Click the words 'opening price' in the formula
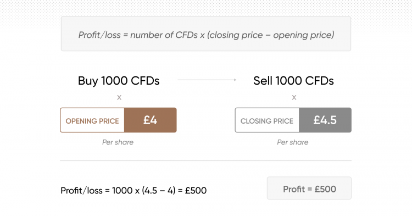412x216 pixels. (x=302, y=35)
